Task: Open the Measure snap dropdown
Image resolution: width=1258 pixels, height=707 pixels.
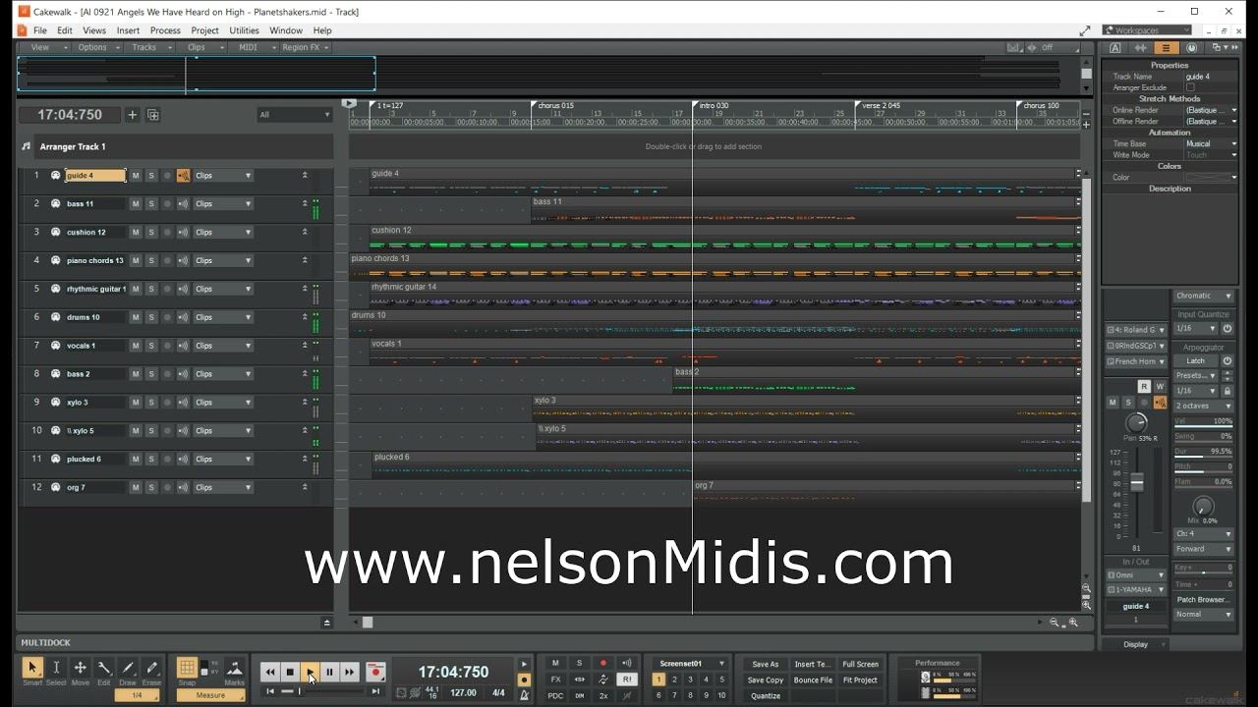Action: 210,695
